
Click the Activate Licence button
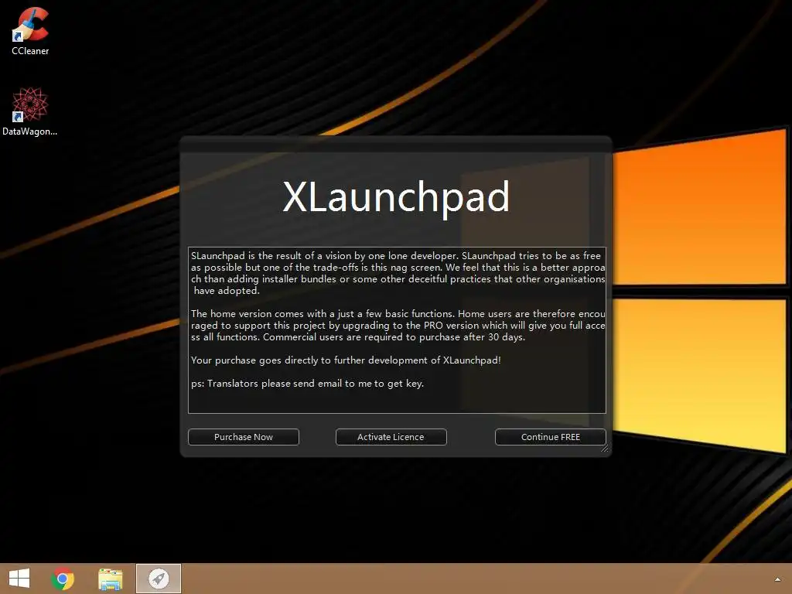391,437
